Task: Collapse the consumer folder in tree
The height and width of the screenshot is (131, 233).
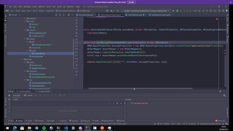Action: point(25,71)
